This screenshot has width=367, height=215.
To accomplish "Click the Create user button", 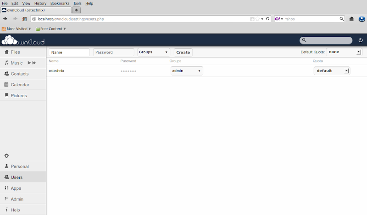I will [183, 52].
